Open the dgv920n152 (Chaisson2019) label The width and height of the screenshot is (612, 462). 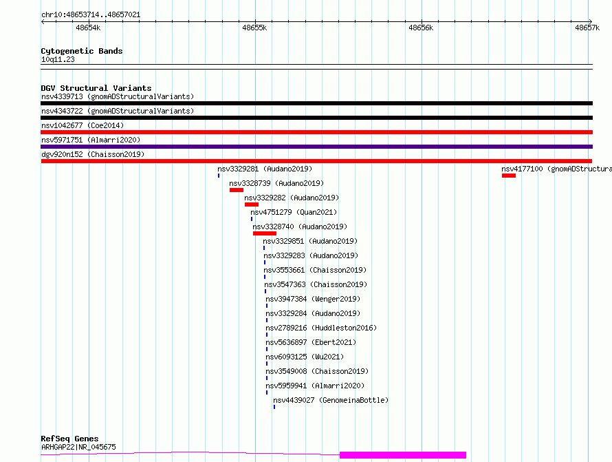[93, 154]
